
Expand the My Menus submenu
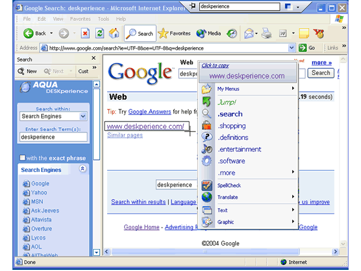click(x=293, y=88)
